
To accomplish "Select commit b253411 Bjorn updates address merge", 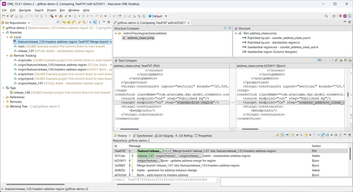I will [x=231, y=161].
